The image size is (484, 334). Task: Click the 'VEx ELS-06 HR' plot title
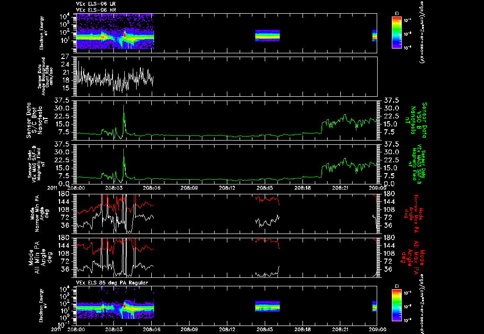pos(96,10)
